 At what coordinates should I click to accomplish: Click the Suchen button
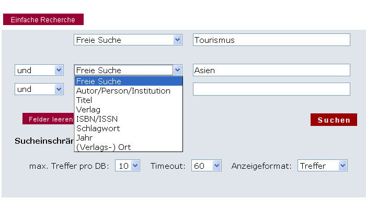click(x=334, y=120)
